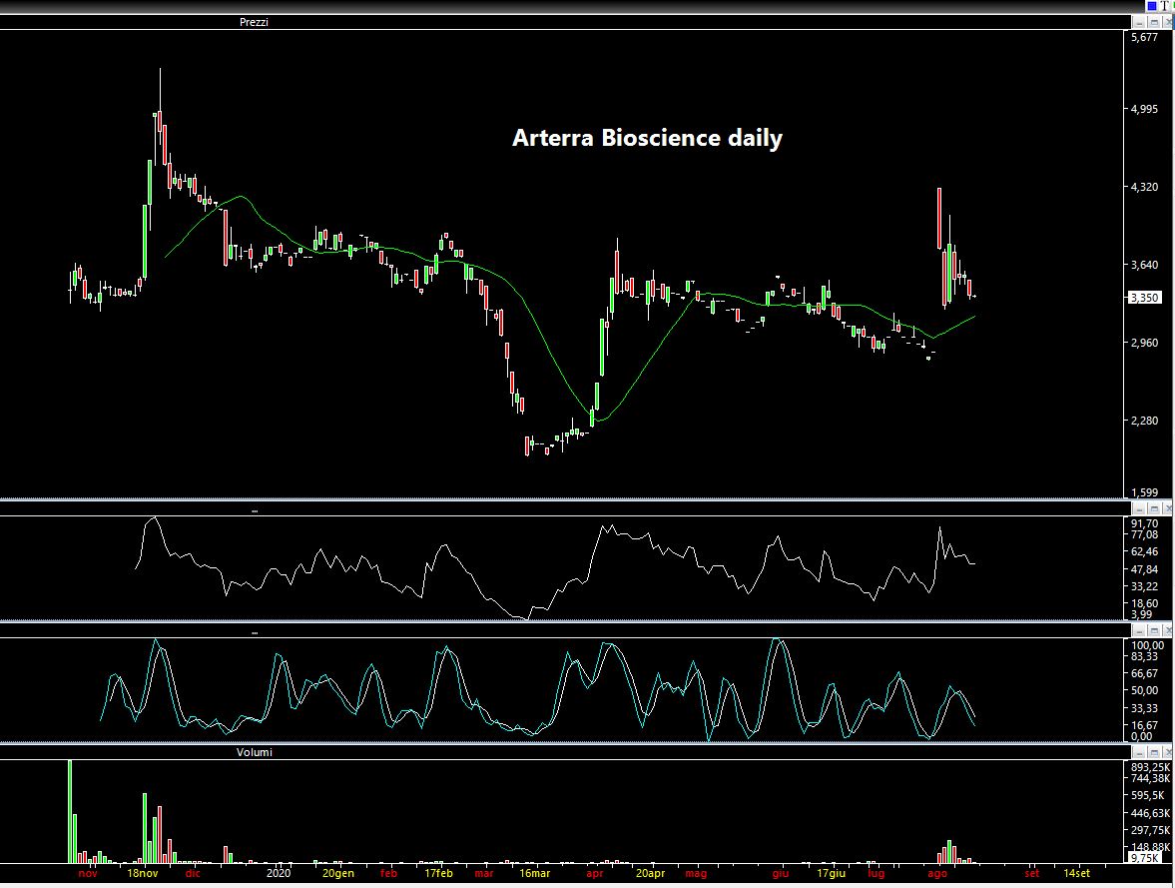Click the 4,320 price axis label
The width and height of the screenshot is (1175, 888).
point(1144,187)
